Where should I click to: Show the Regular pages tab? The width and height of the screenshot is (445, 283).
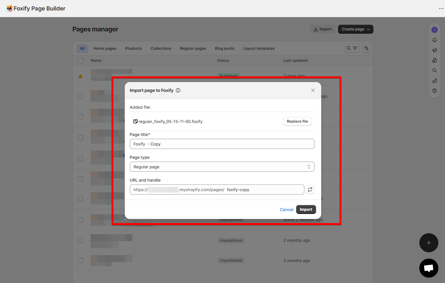tap(193, 48)
